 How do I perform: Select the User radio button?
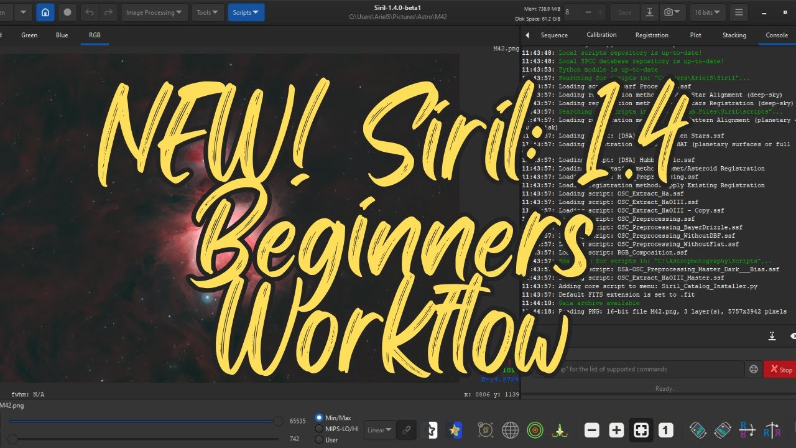coord(320,440)
